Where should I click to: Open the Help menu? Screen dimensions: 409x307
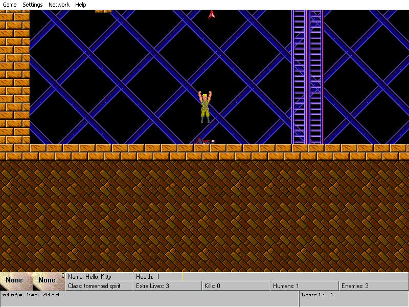[x=81, y=5]
